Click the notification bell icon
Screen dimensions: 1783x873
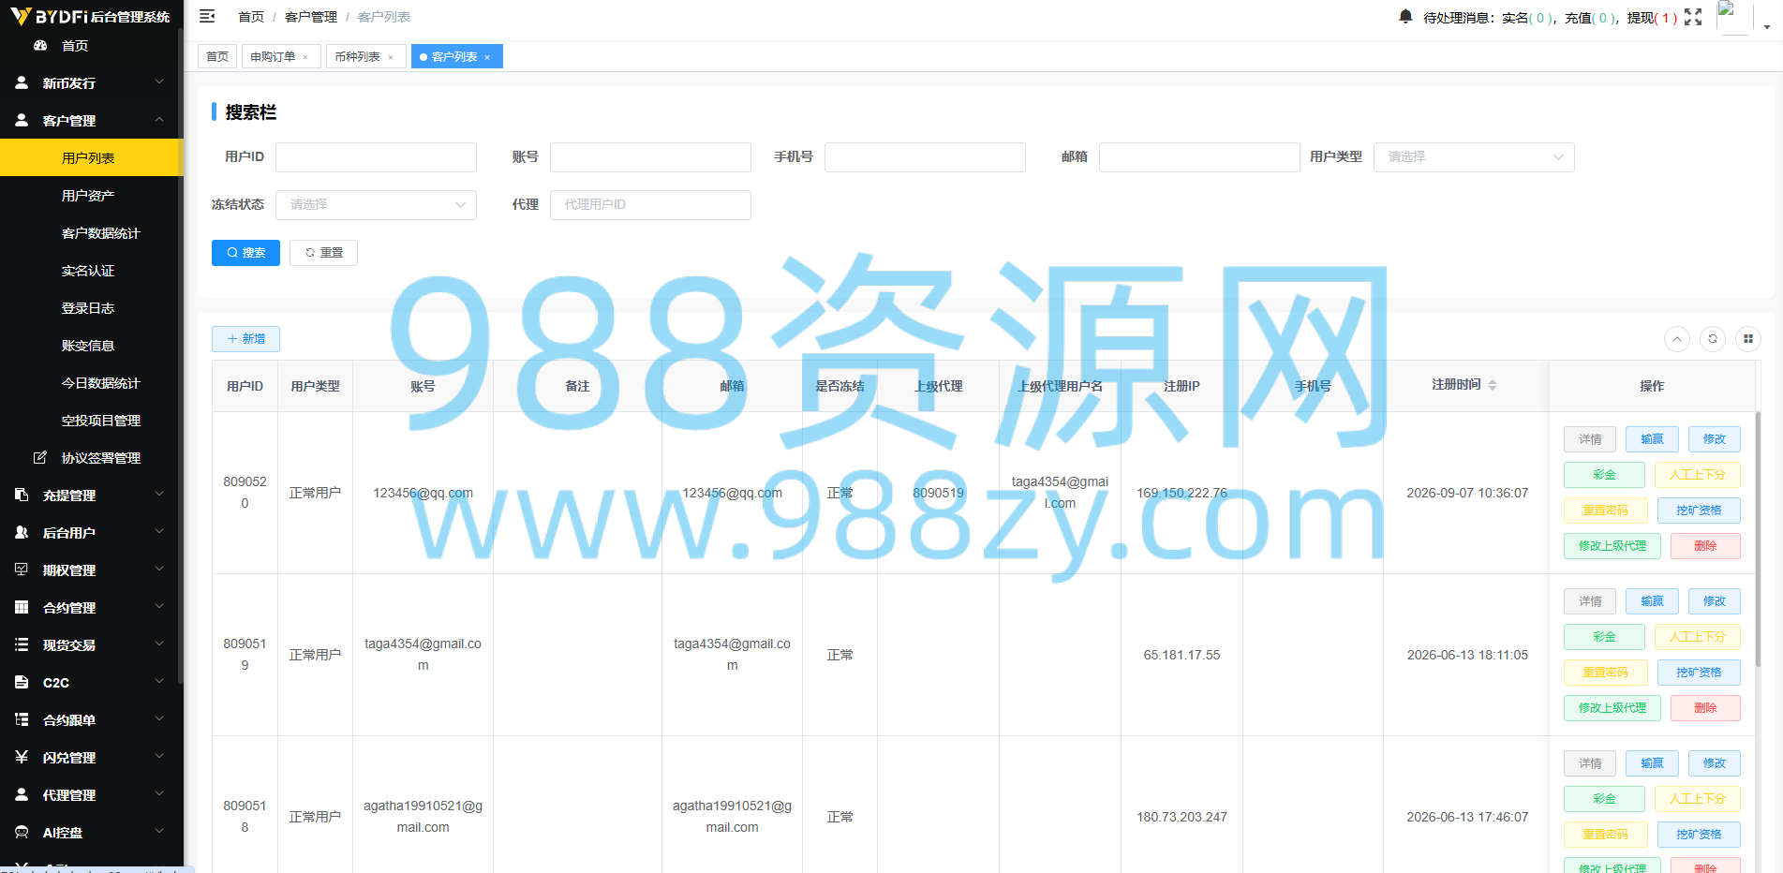coord(1405,17)
